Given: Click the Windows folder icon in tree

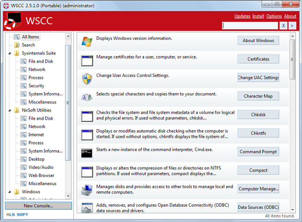Looking at the screenshot, I should tap(17, 192).
